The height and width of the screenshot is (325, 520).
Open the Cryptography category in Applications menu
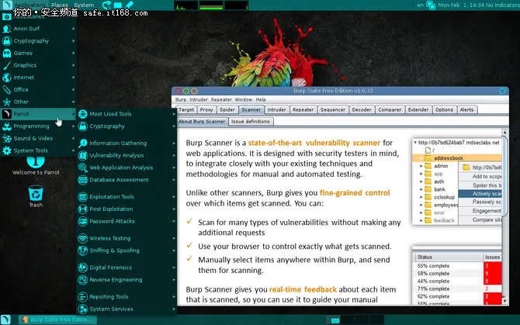(x=38, y=41)
